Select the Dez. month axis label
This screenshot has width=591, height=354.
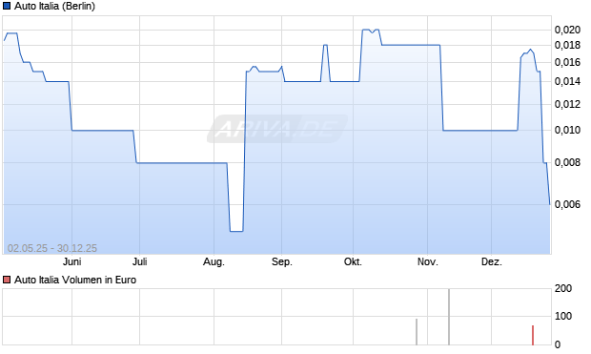[492, 261]
